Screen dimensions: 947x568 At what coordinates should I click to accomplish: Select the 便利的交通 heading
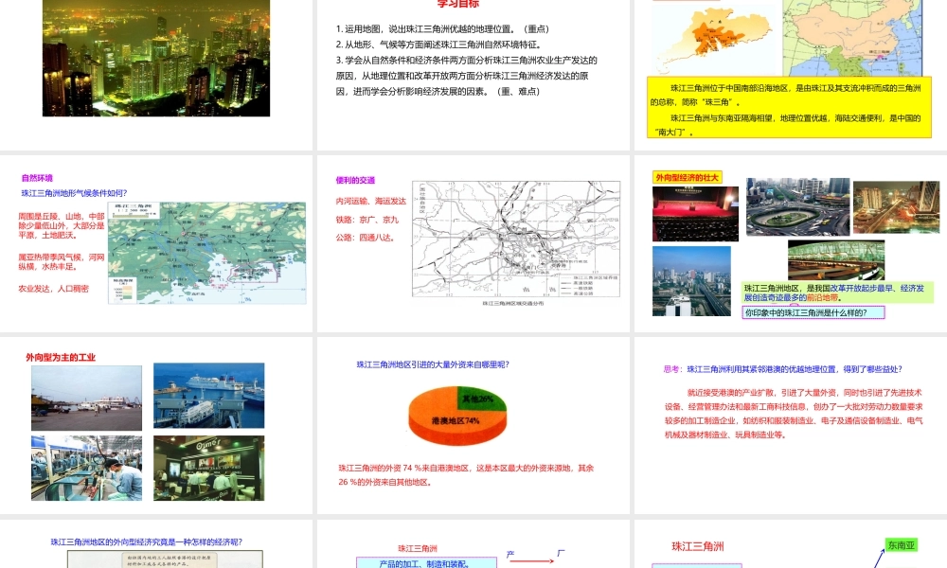(x=355, y=181)
